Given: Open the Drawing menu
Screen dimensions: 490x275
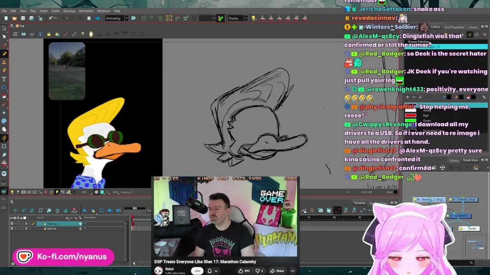Looking at the screenshot, I should coord(69,11).
